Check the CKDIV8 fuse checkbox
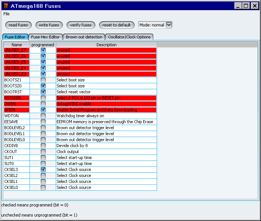Screen dimensions: 261x221 coord(43,146)
